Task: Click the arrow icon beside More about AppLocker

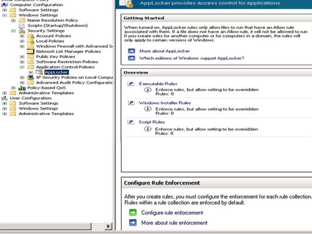Action: click(132, 51)
